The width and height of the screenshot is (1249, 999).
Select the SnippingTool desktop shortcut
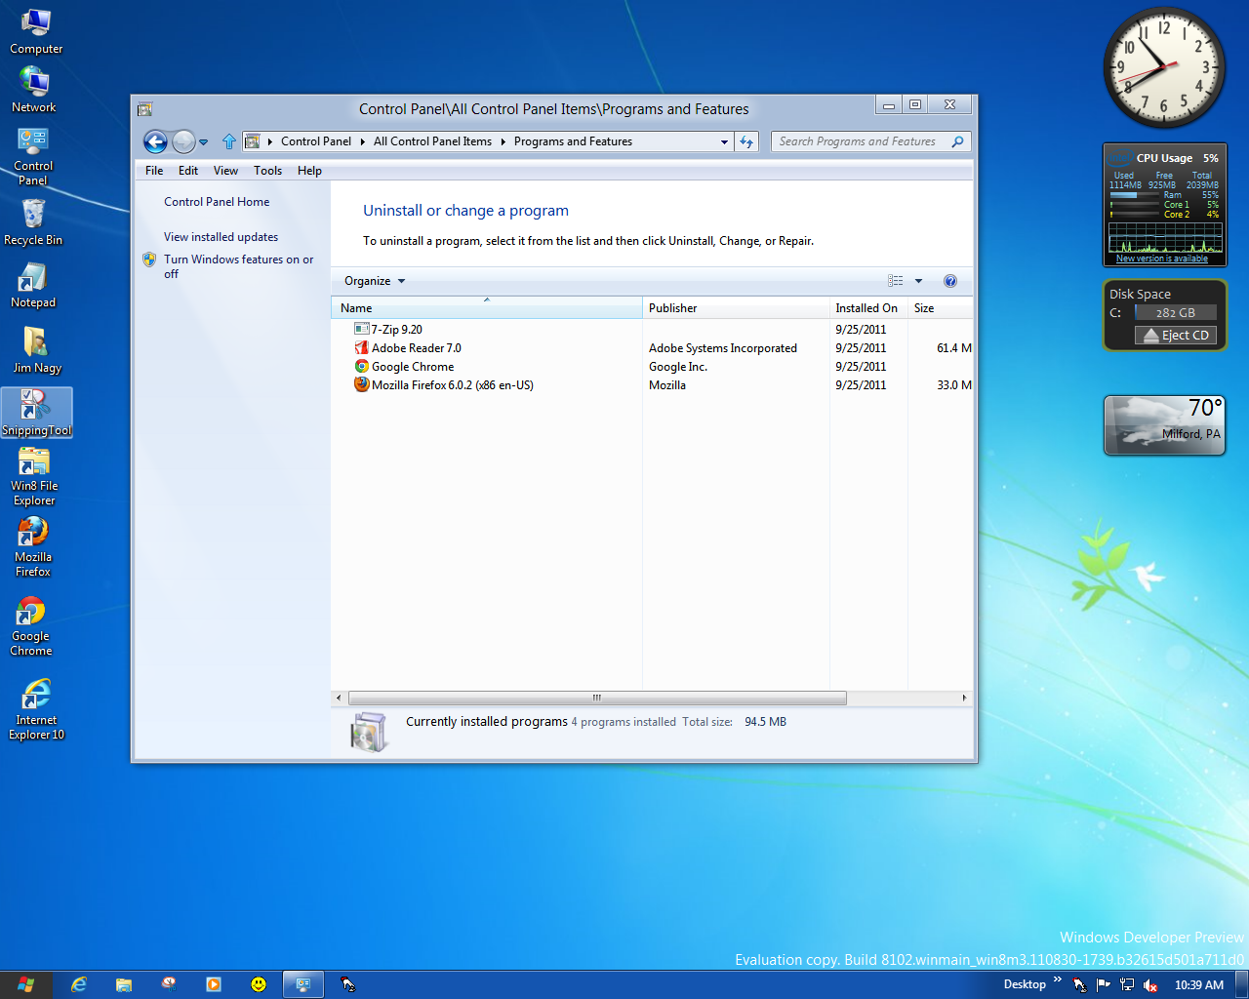tap(37, 413)
